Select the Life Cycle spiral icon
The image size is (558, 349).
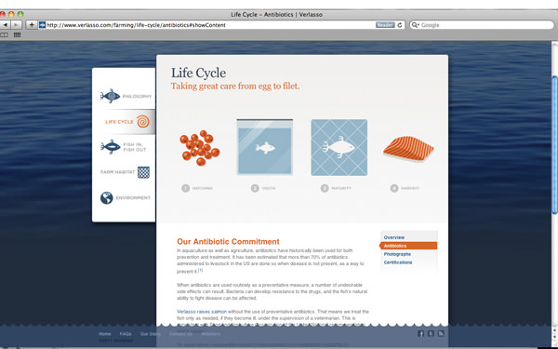pos(142,121)
